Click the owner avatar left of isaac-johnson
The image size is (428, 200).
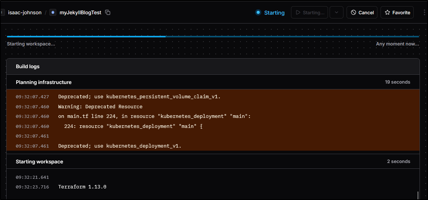(x=2, y=12)
